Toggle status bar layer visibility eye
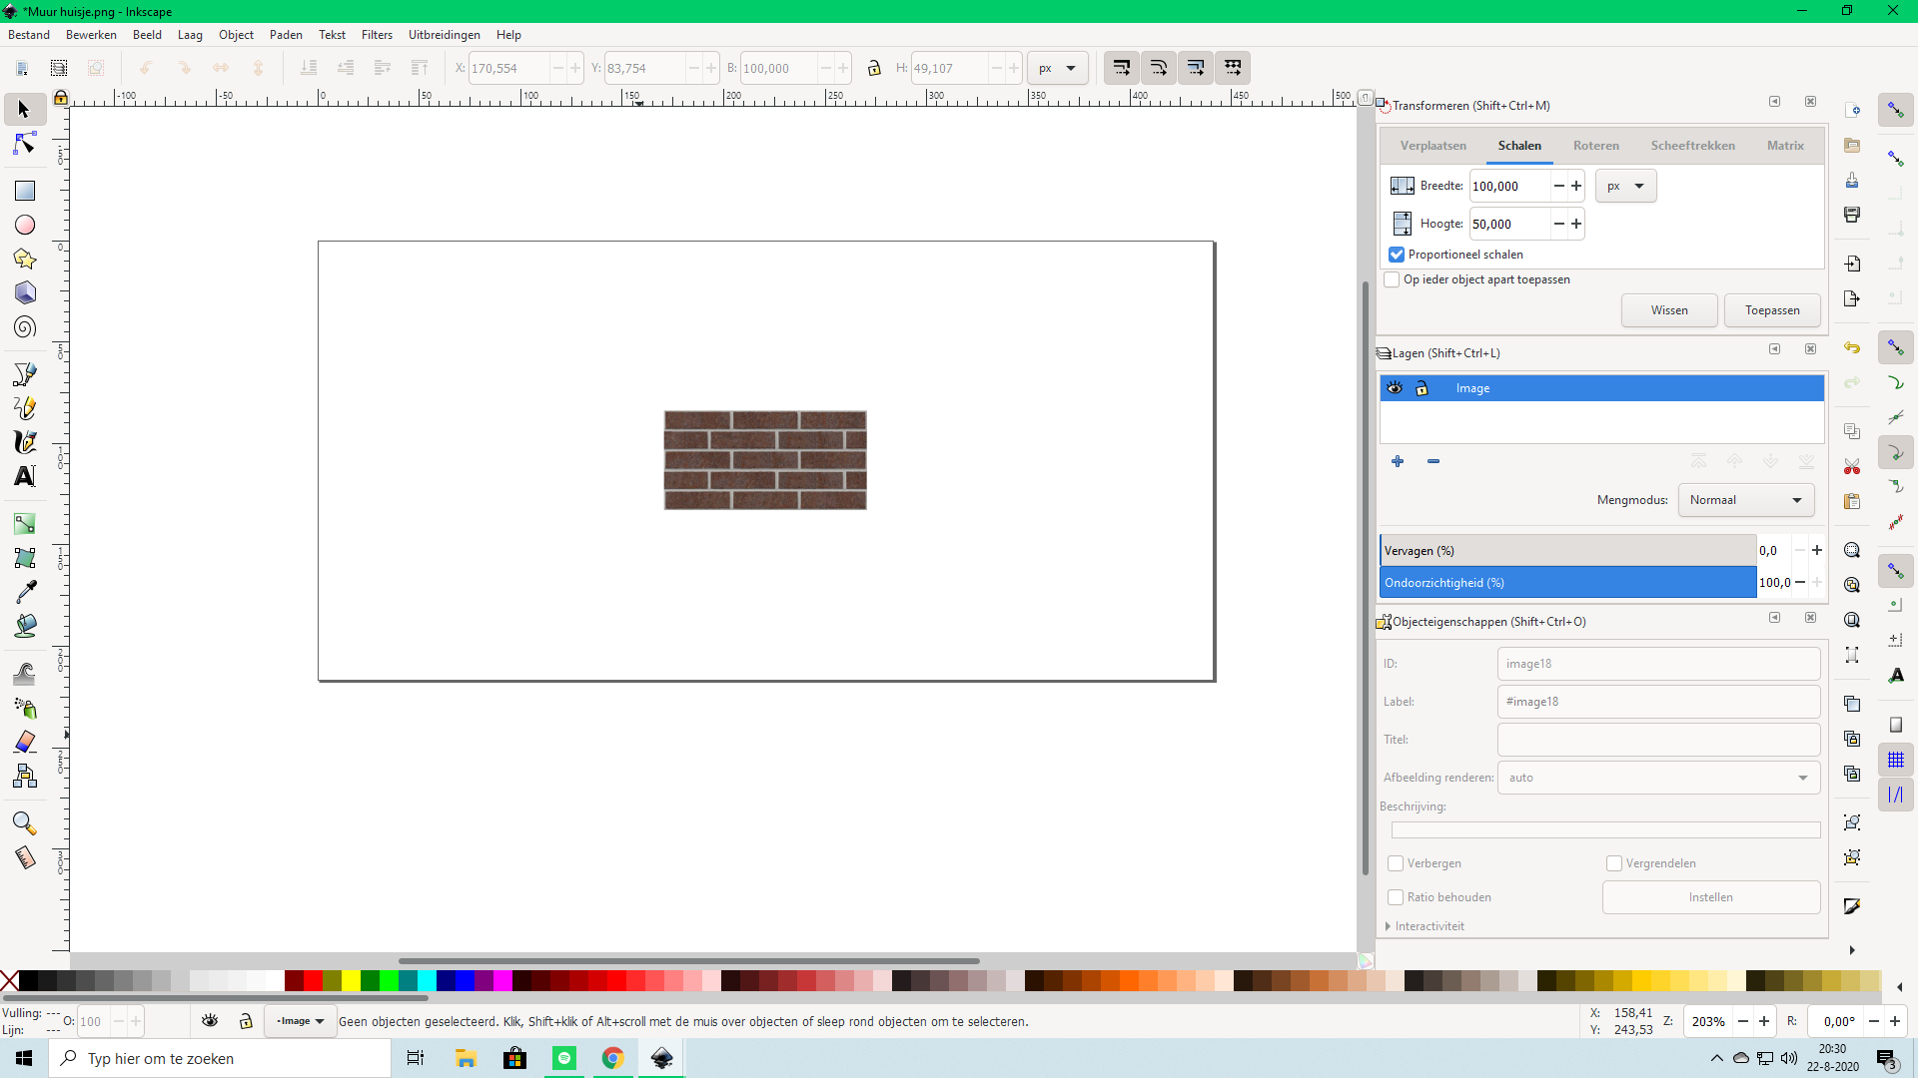The height and width of the screenshot is (1078, 1918). [x=210, y=1021]
